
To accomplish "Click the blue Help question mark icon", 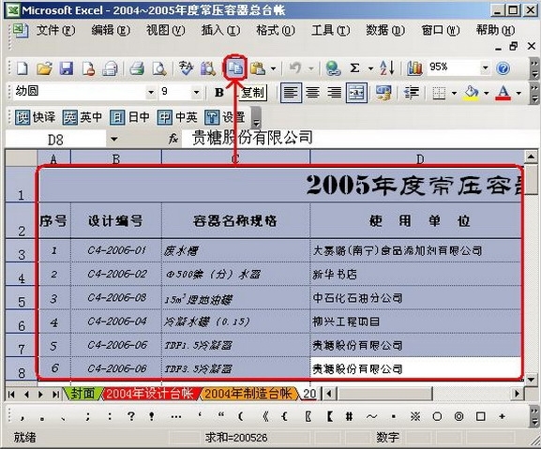I will click(x=503, y=68).
